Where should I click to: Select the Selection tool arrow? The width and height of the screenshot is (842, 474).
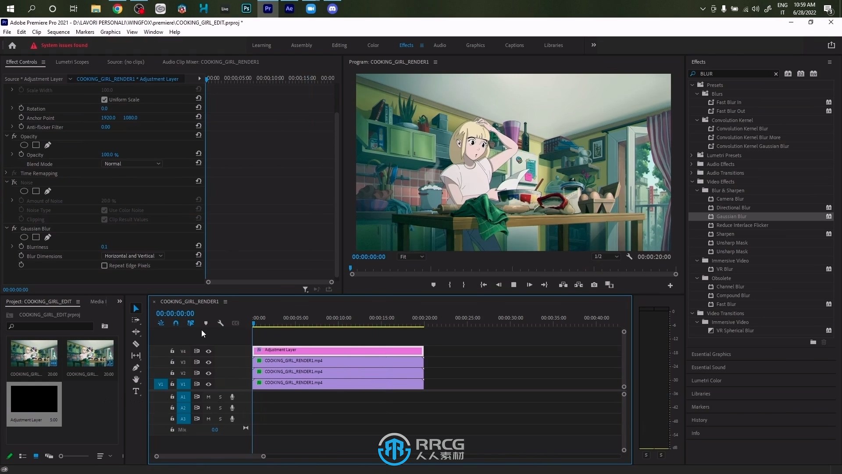136,309
